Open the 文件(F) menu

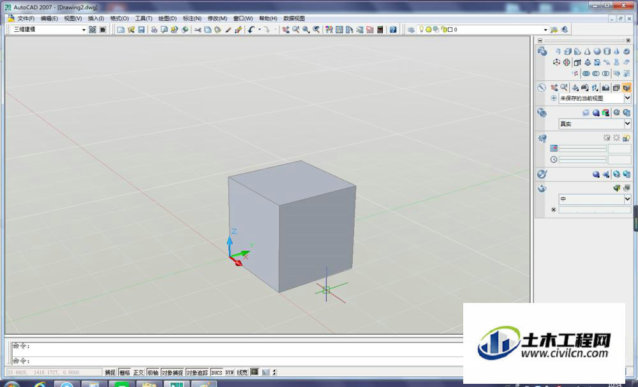(x=26, y=18)
